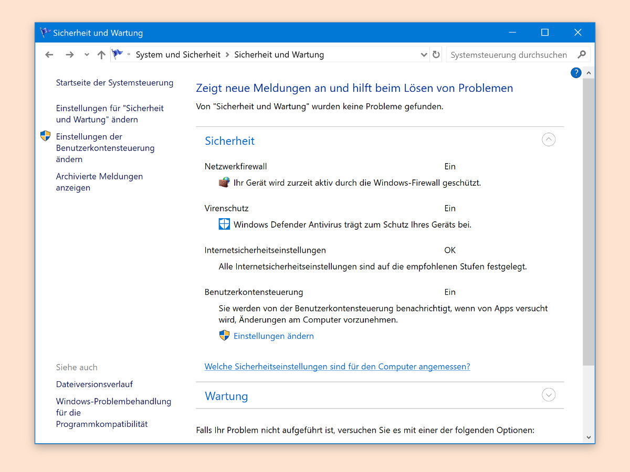The width and height of the screenshot is (630, 472).
Task: Maximize the Sicherheit und Wartung window
Action: pos(545,33)
